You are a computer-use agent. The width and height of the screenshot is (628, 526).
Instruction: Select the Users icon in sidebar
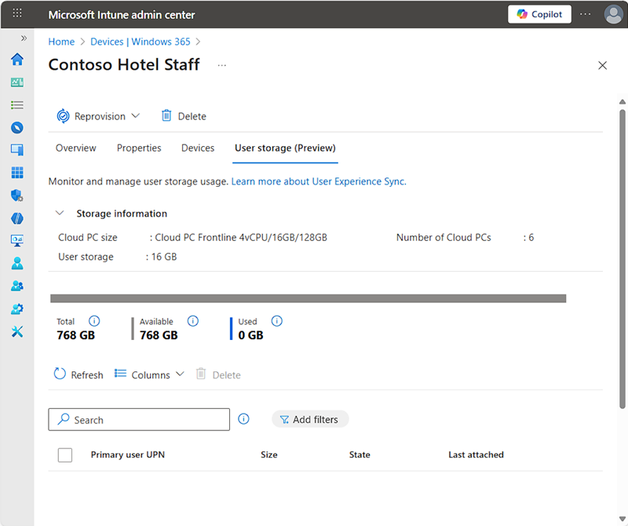point(17,263)
